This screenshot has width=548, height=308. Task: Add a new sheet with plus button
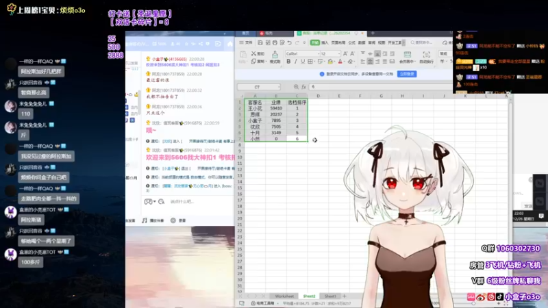pos(345,296)
